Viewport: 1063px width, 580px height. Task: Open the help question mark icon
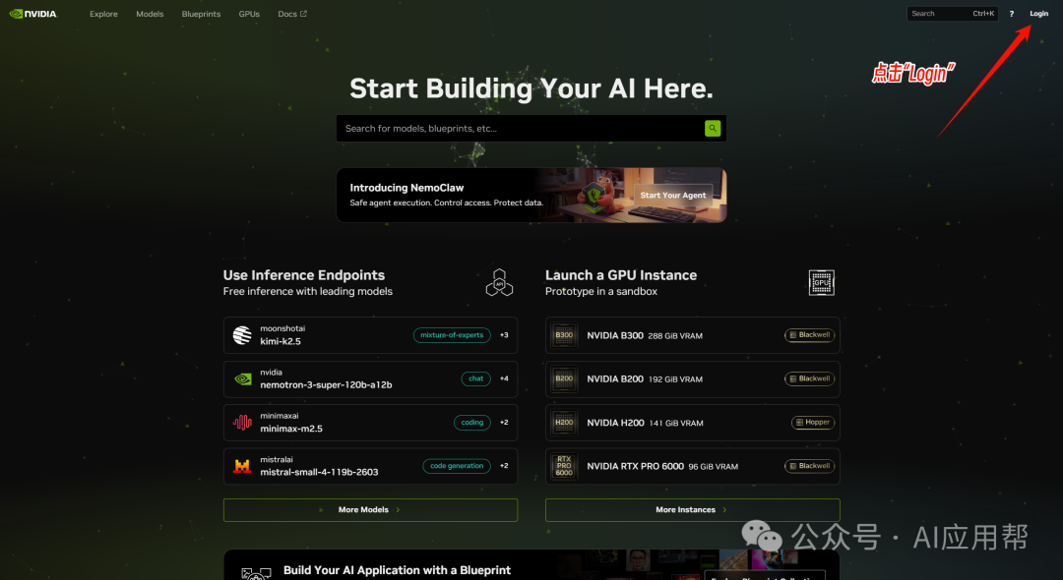pos(1012,14)
